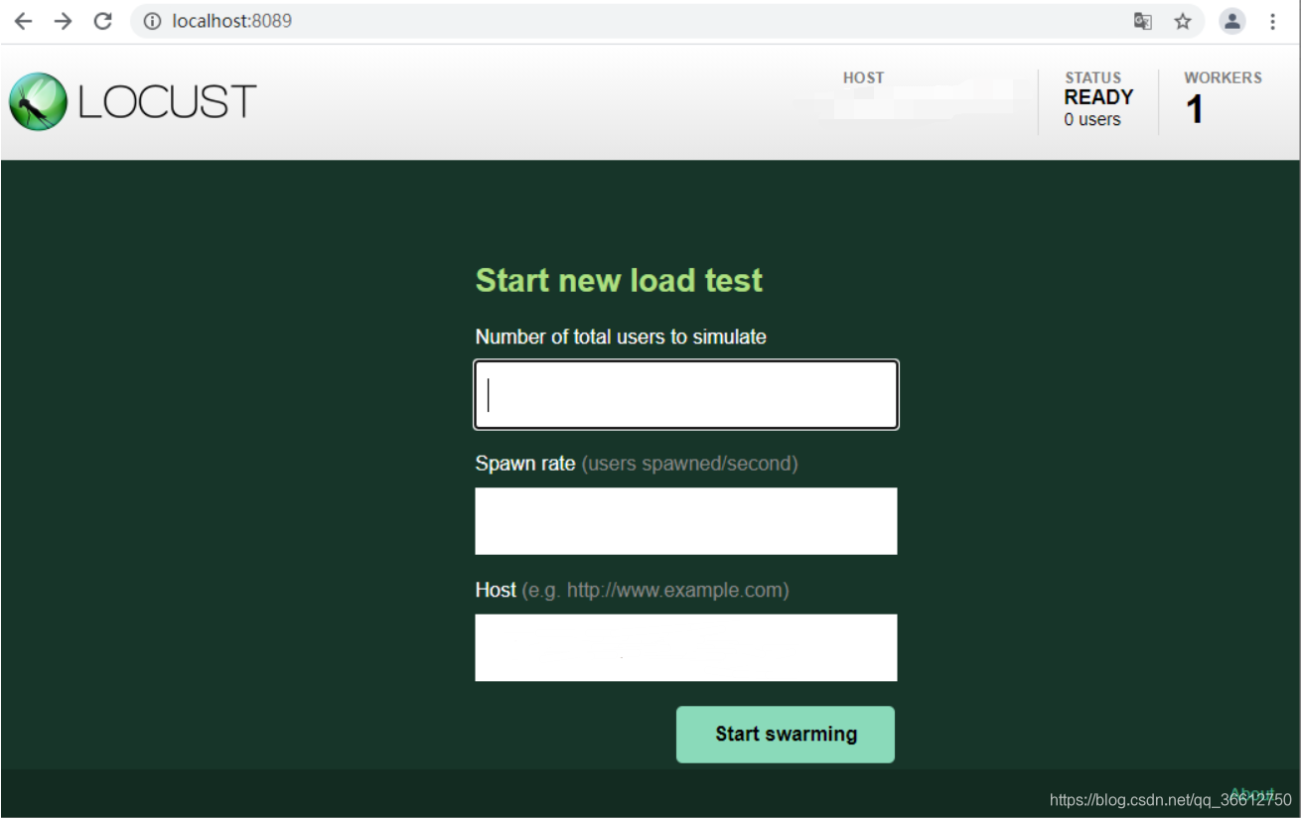The height and width of the screenshot is (819, 1302).
Task: Open the browser three-dot menu
Action: (1272, 21)
